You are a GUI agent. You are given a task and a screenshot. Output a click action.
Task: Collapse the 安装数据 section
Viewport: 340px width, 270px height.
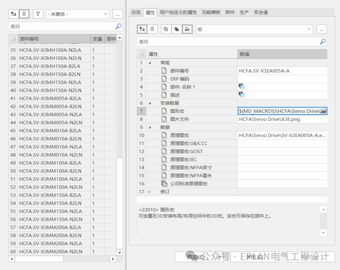click(150, 103)
